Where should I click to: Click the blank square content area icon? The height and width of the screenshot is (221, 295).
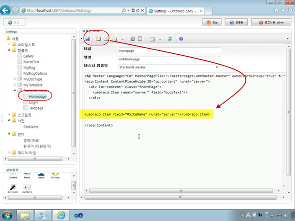coord(140,39)
